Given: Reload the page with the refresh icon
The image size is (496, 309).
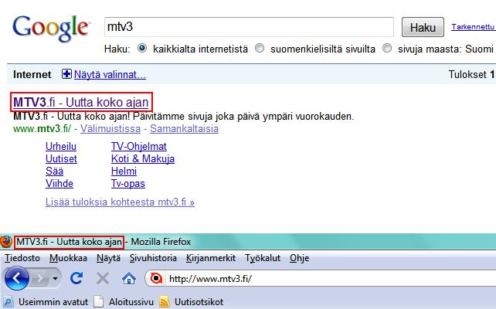Looking at the screenshot, I should [76, 278].
